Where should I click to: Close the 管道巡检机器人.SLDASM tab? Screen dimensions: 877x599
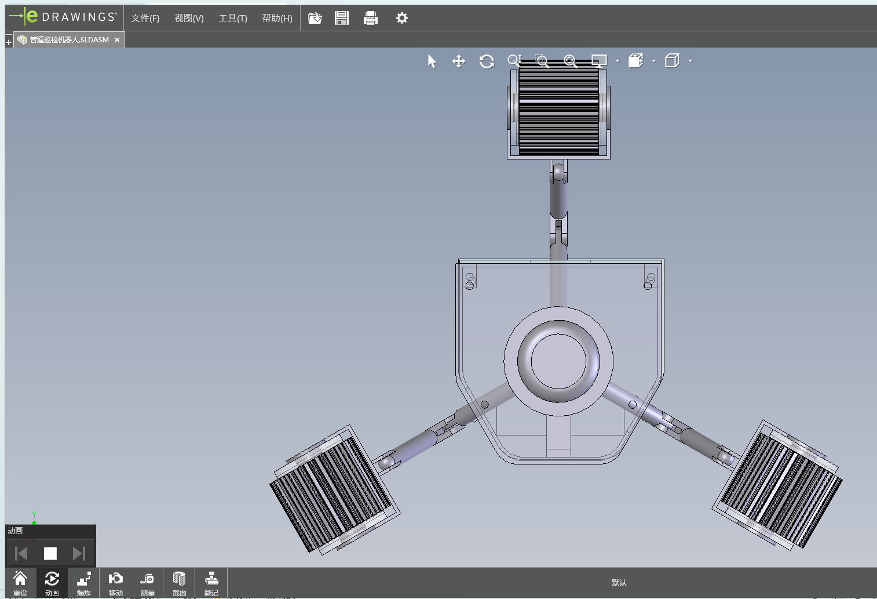[x=117, y=39]
